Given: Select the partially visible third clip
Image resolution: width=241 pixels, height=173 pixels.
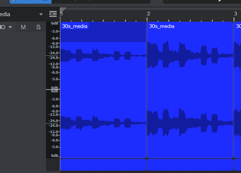Looking at the screenshot, I should click(x=237, y=90).
